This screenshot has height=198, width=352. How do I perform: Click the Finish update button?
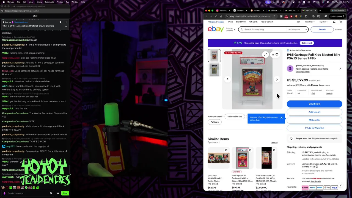(x=337, y=16)
